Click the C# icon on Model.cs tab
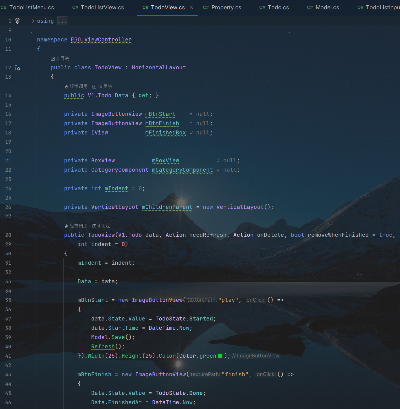 [310, 7]
